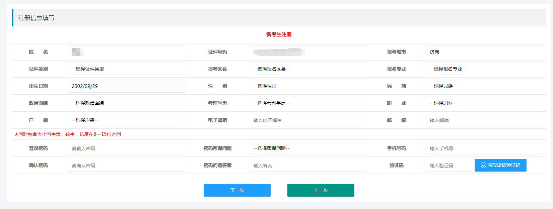Expand the 政治面貌 dropdown
Viewport: 553px width, 209px height.
tap(126, 103)
